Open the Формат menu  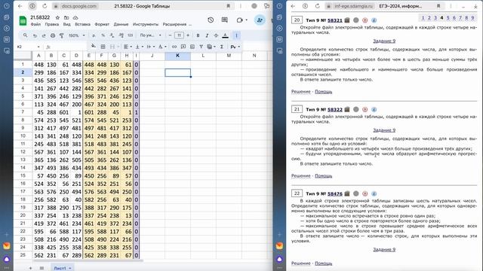[102, 24]
